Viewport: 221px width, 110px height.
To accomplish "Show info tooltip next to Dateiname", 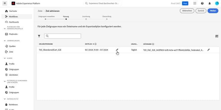I will click(x=153, y=44).
